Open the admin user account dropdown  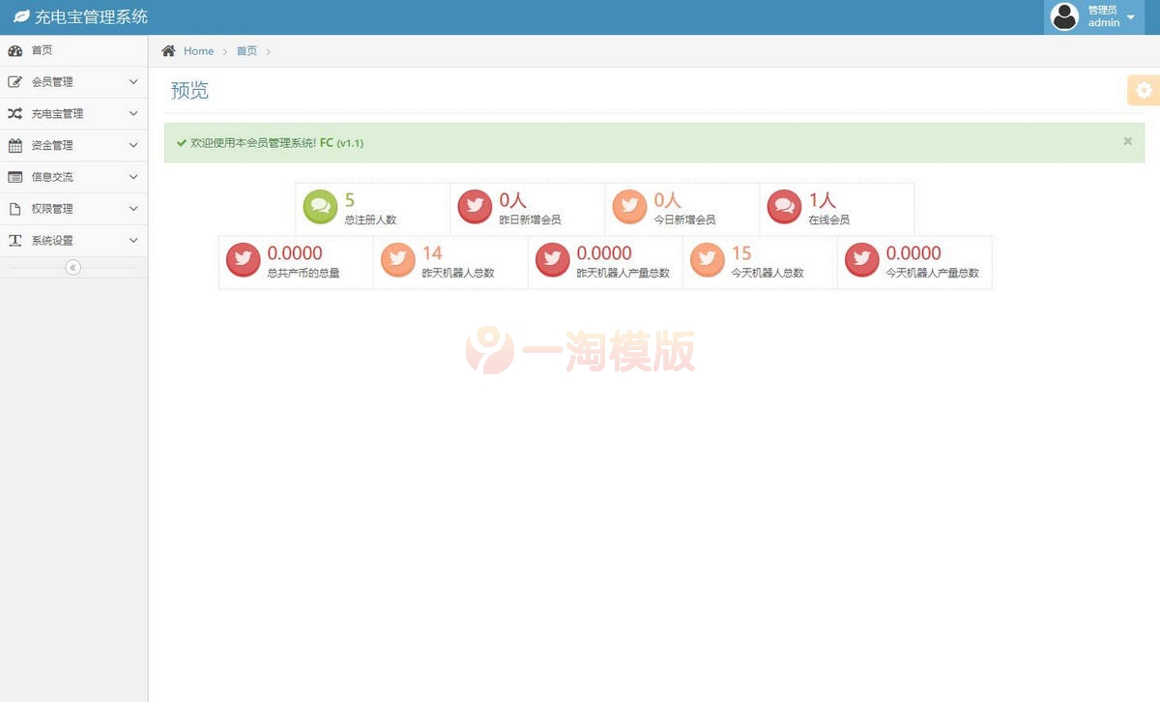tap(1093, 16)
